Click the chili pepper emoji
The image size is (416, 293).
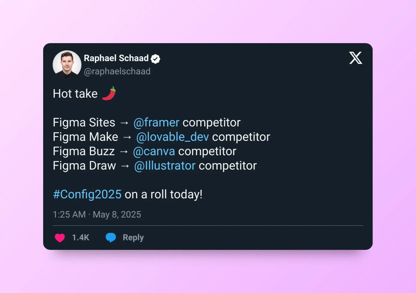click(x=109, y=93)
